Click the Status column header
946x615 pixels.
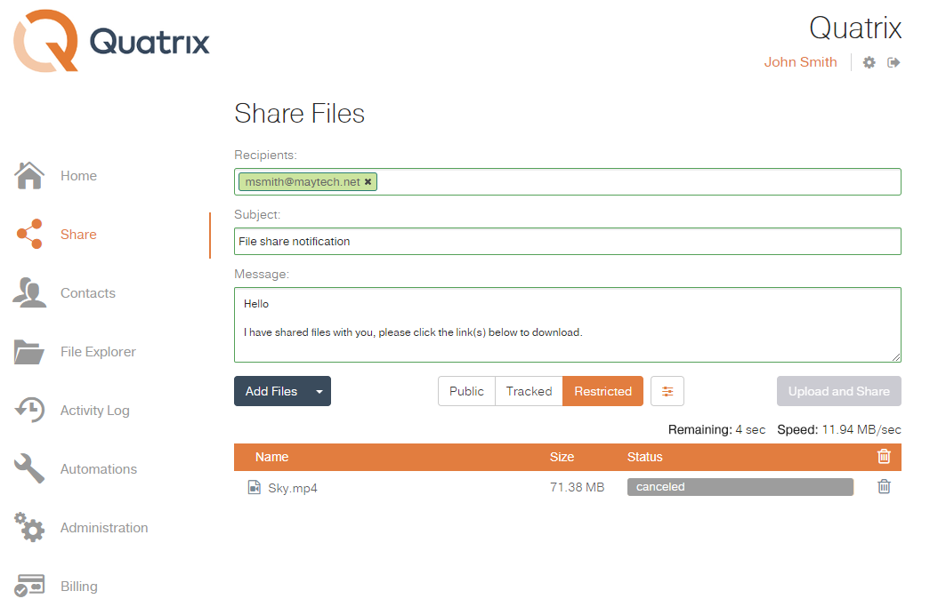[x=644, y=457]
